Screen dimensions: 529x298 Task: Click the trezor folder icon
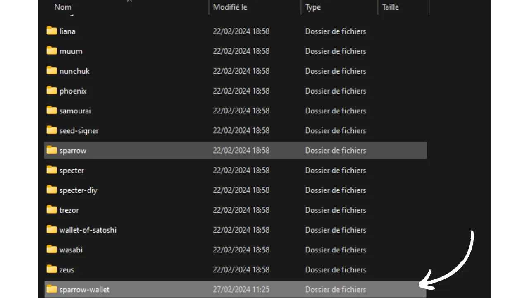coord(52,210)
